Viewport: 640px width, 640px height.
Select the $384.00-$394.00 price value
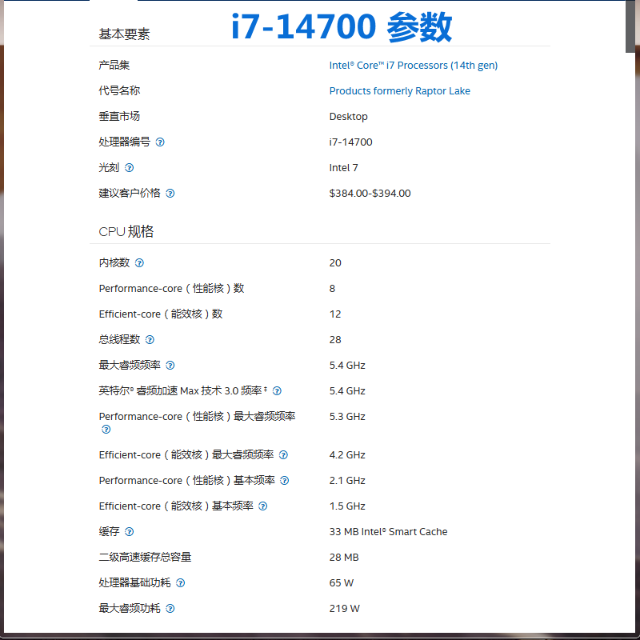(370, 194)
